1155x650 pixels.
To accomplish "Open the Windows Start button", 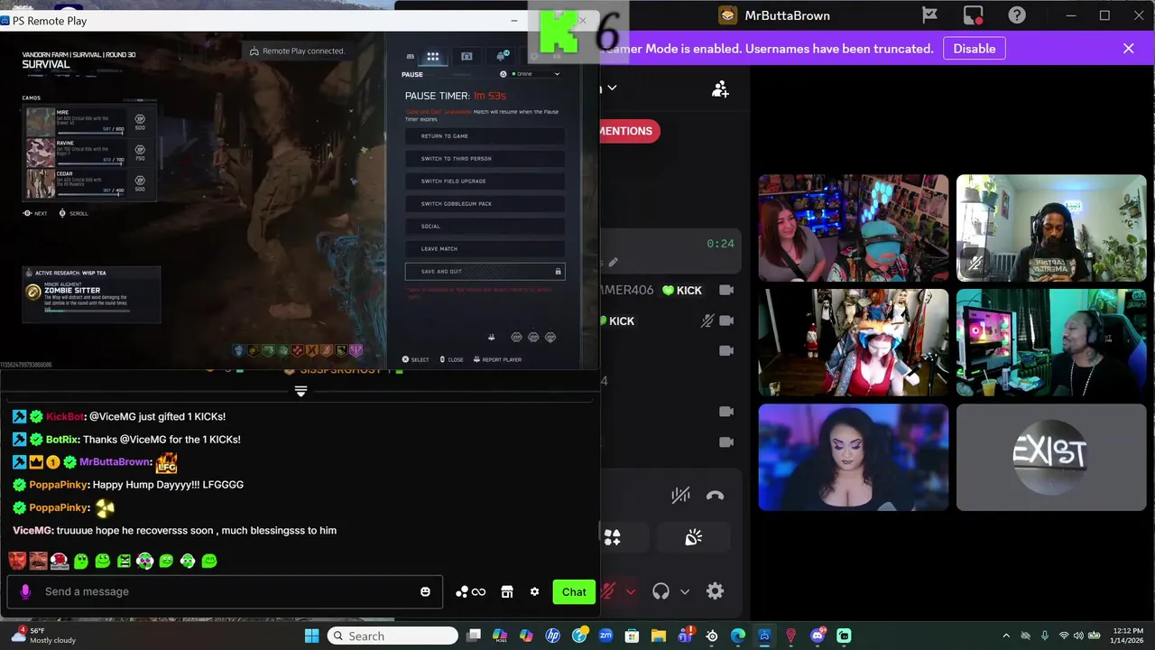I will (x=311, y=636).
